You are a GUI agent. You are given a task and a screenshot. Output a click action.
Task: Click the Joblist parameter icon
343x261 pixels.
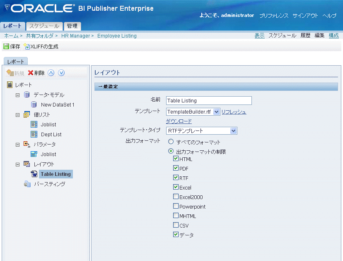34,154
